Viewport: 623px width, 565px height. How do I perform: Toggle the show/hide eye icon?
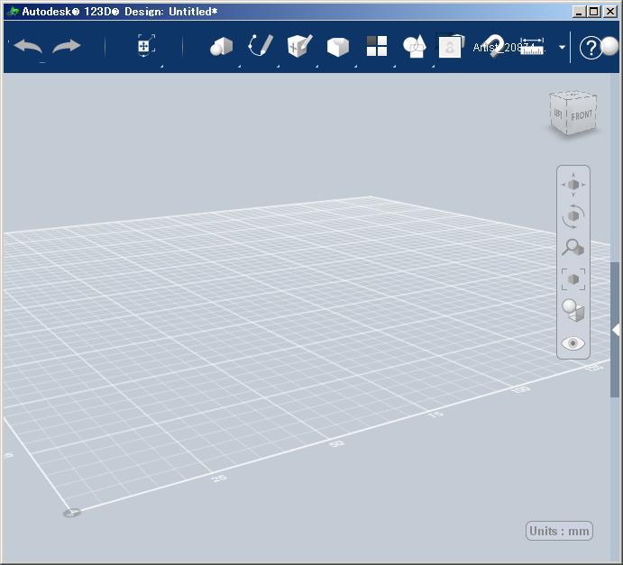tap(573, 343)
